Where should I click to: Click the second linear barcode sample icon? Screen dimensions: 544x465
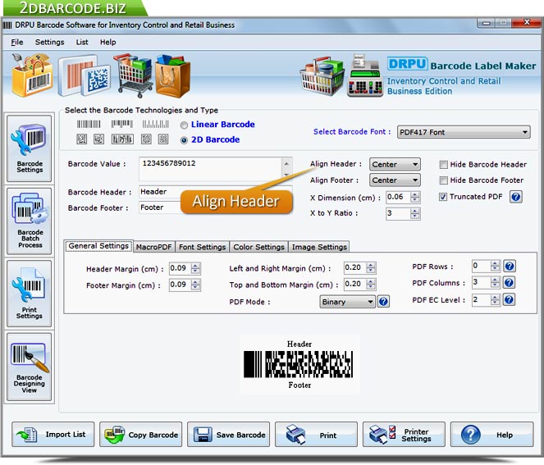[122, 124]
